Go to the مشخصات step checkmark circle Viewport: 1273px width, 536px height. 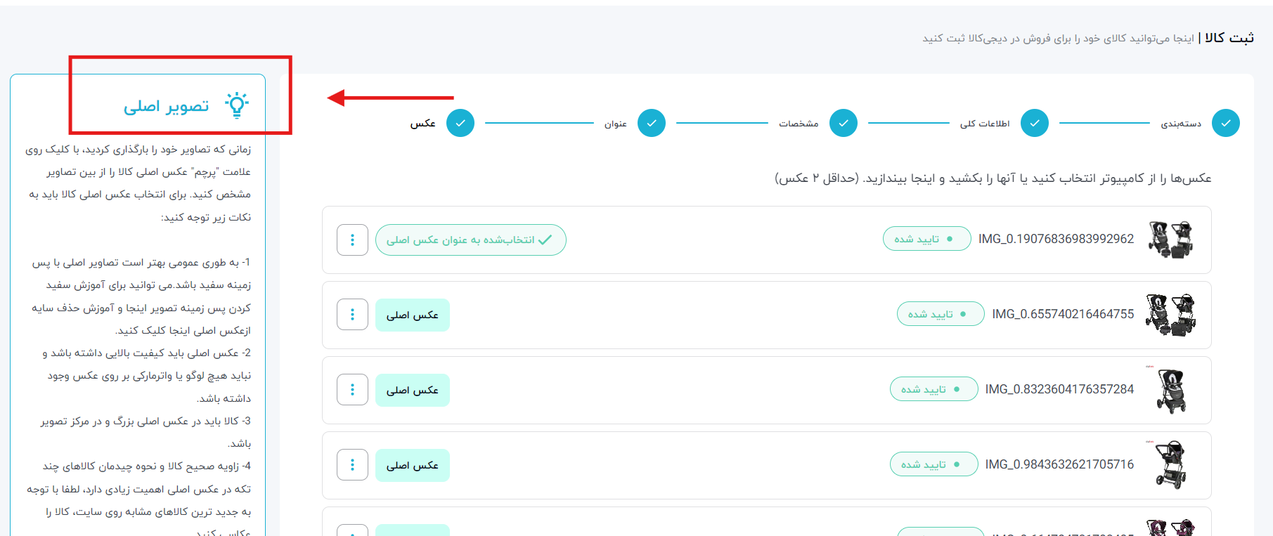[x=843, y=123]
